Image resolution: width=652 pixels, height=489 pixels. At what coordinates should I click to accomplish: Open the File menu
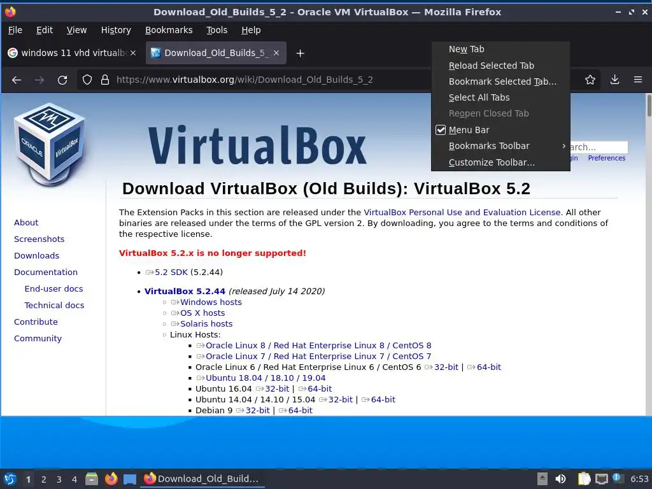click(x=15, y=30)
